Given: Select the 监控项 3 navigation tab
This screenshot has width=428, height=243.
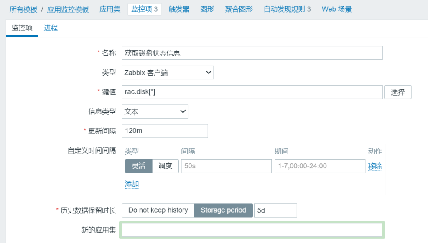Looking at the screenshot, I should 144,9.
